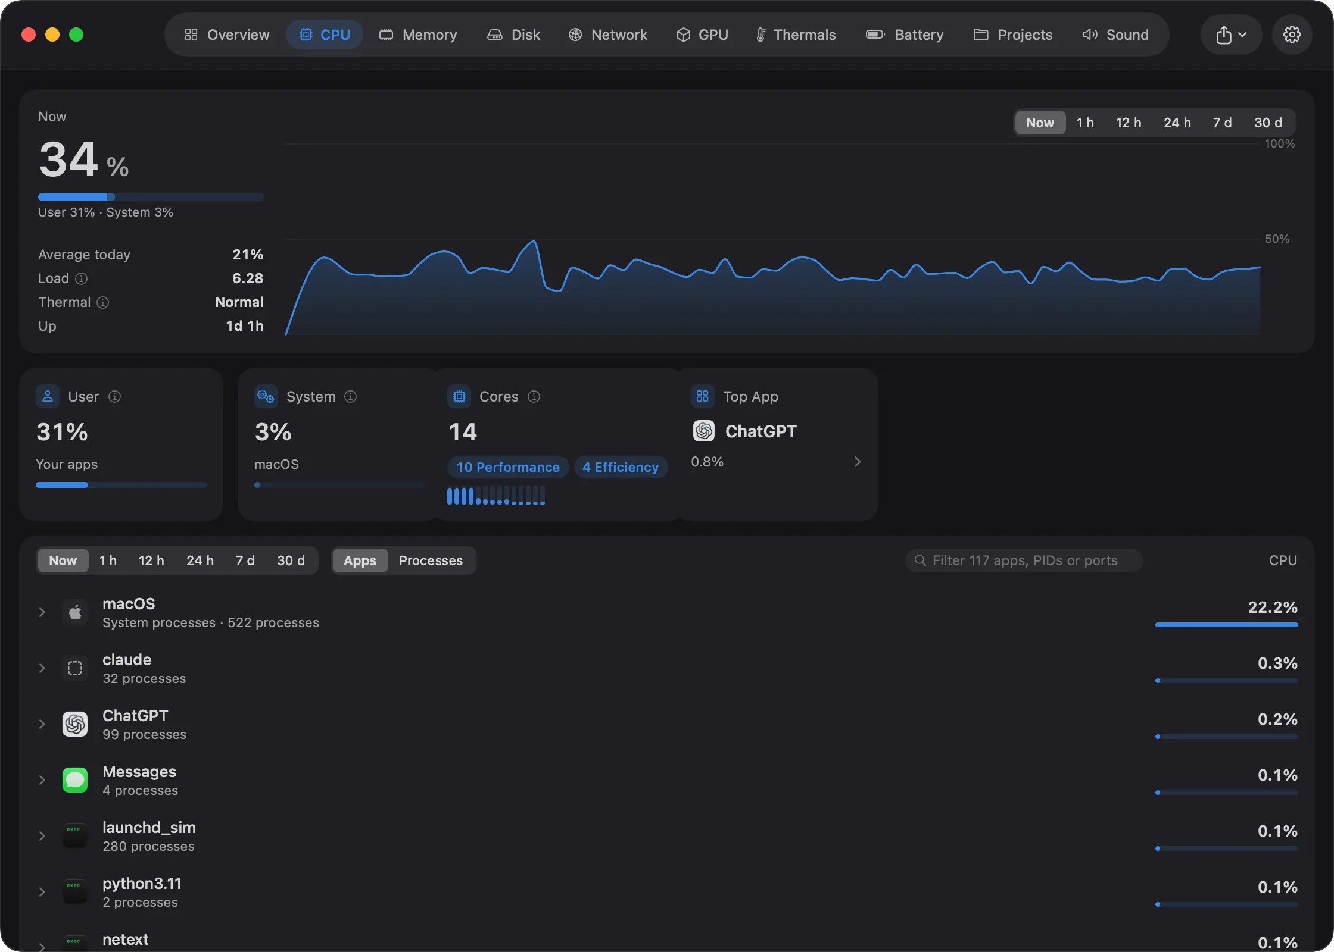The height and width of the screenshot is (952, 1334).
Task: Expand the macOS system processes row
Action: (42, 612)
